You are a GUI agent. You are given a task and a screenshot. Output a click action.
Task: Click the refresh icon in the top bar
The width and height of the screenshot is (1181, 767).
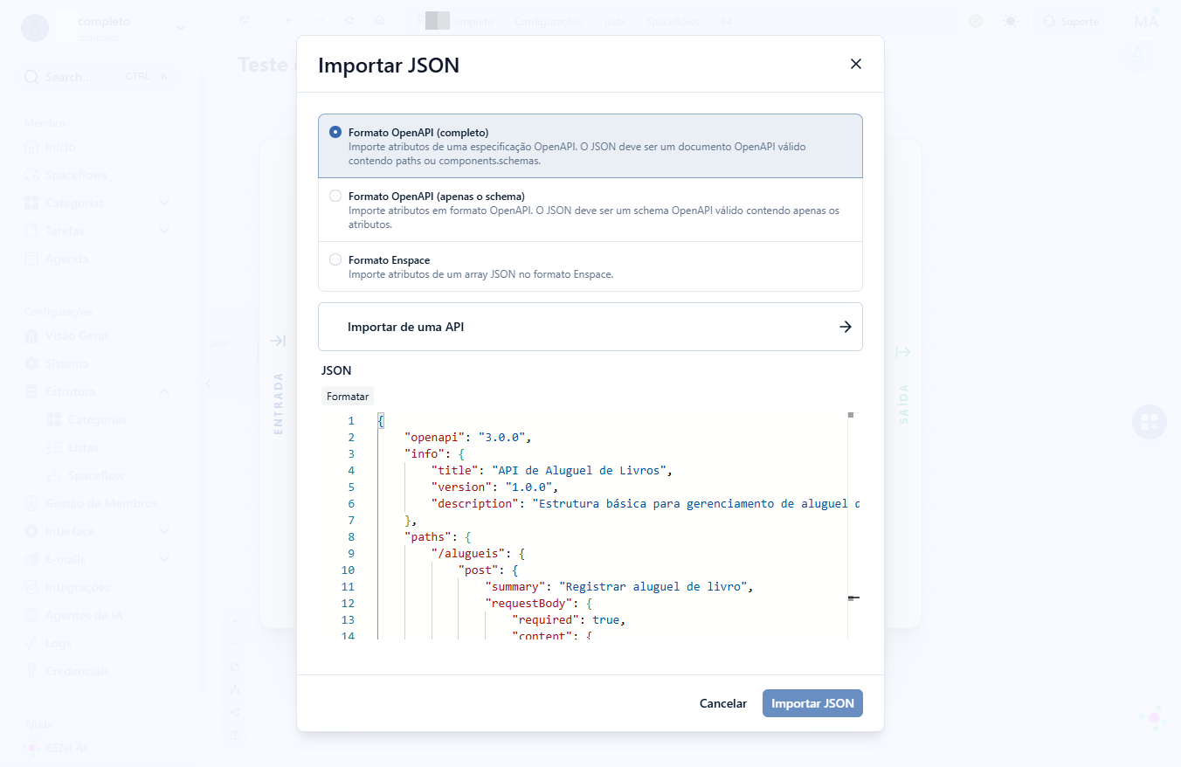tap(349, 20)
